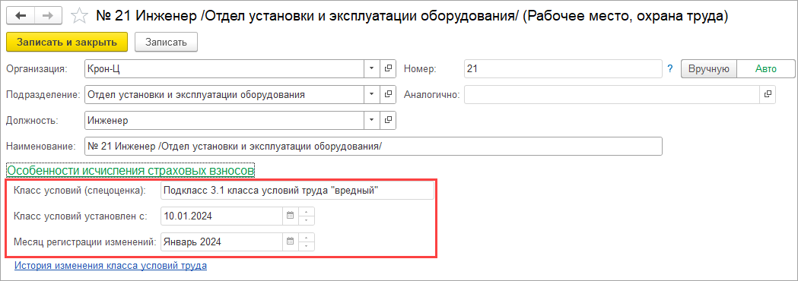The image size is (798, 281).
Task: Click the Организация field with Крон-Ц
Action: tap(224, 68)
